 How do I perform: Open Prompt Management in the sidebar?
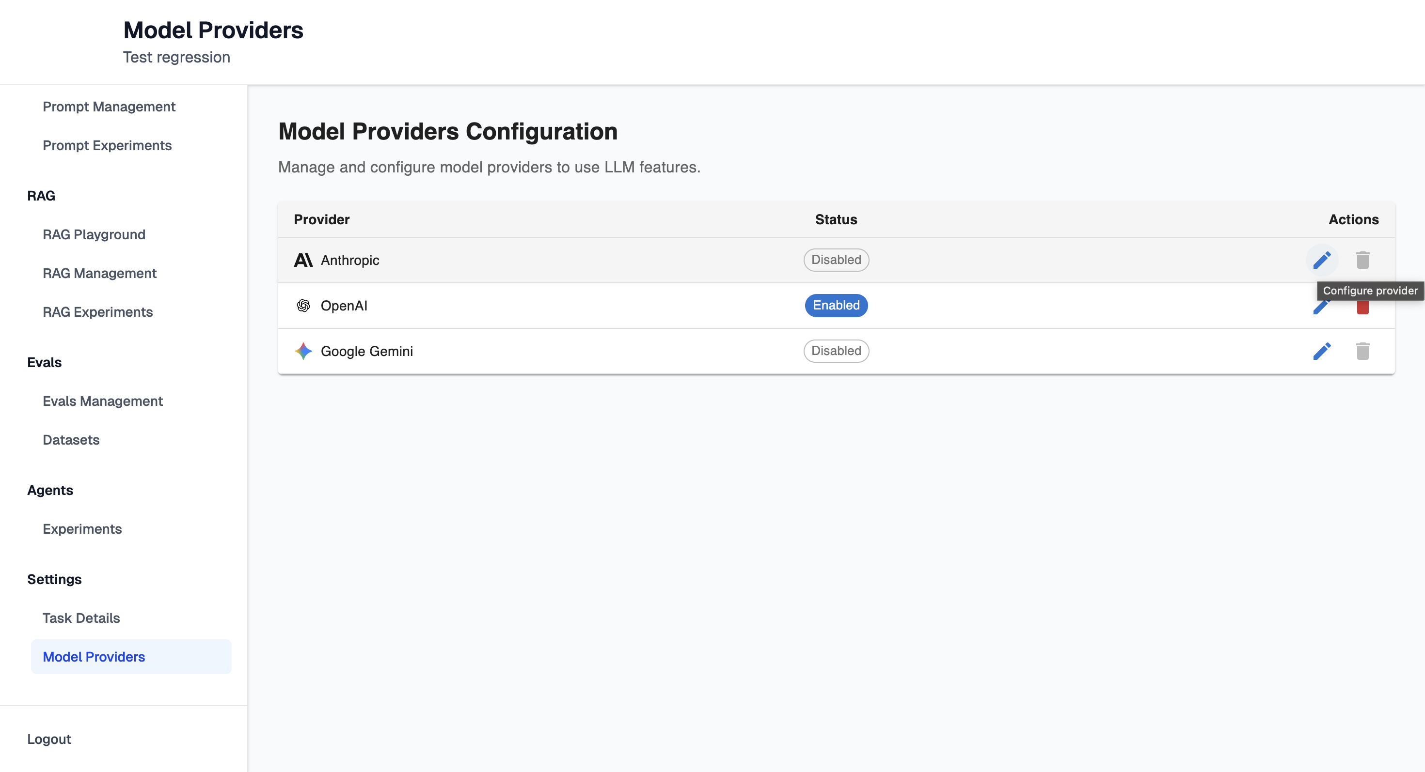tap(109, 107)
